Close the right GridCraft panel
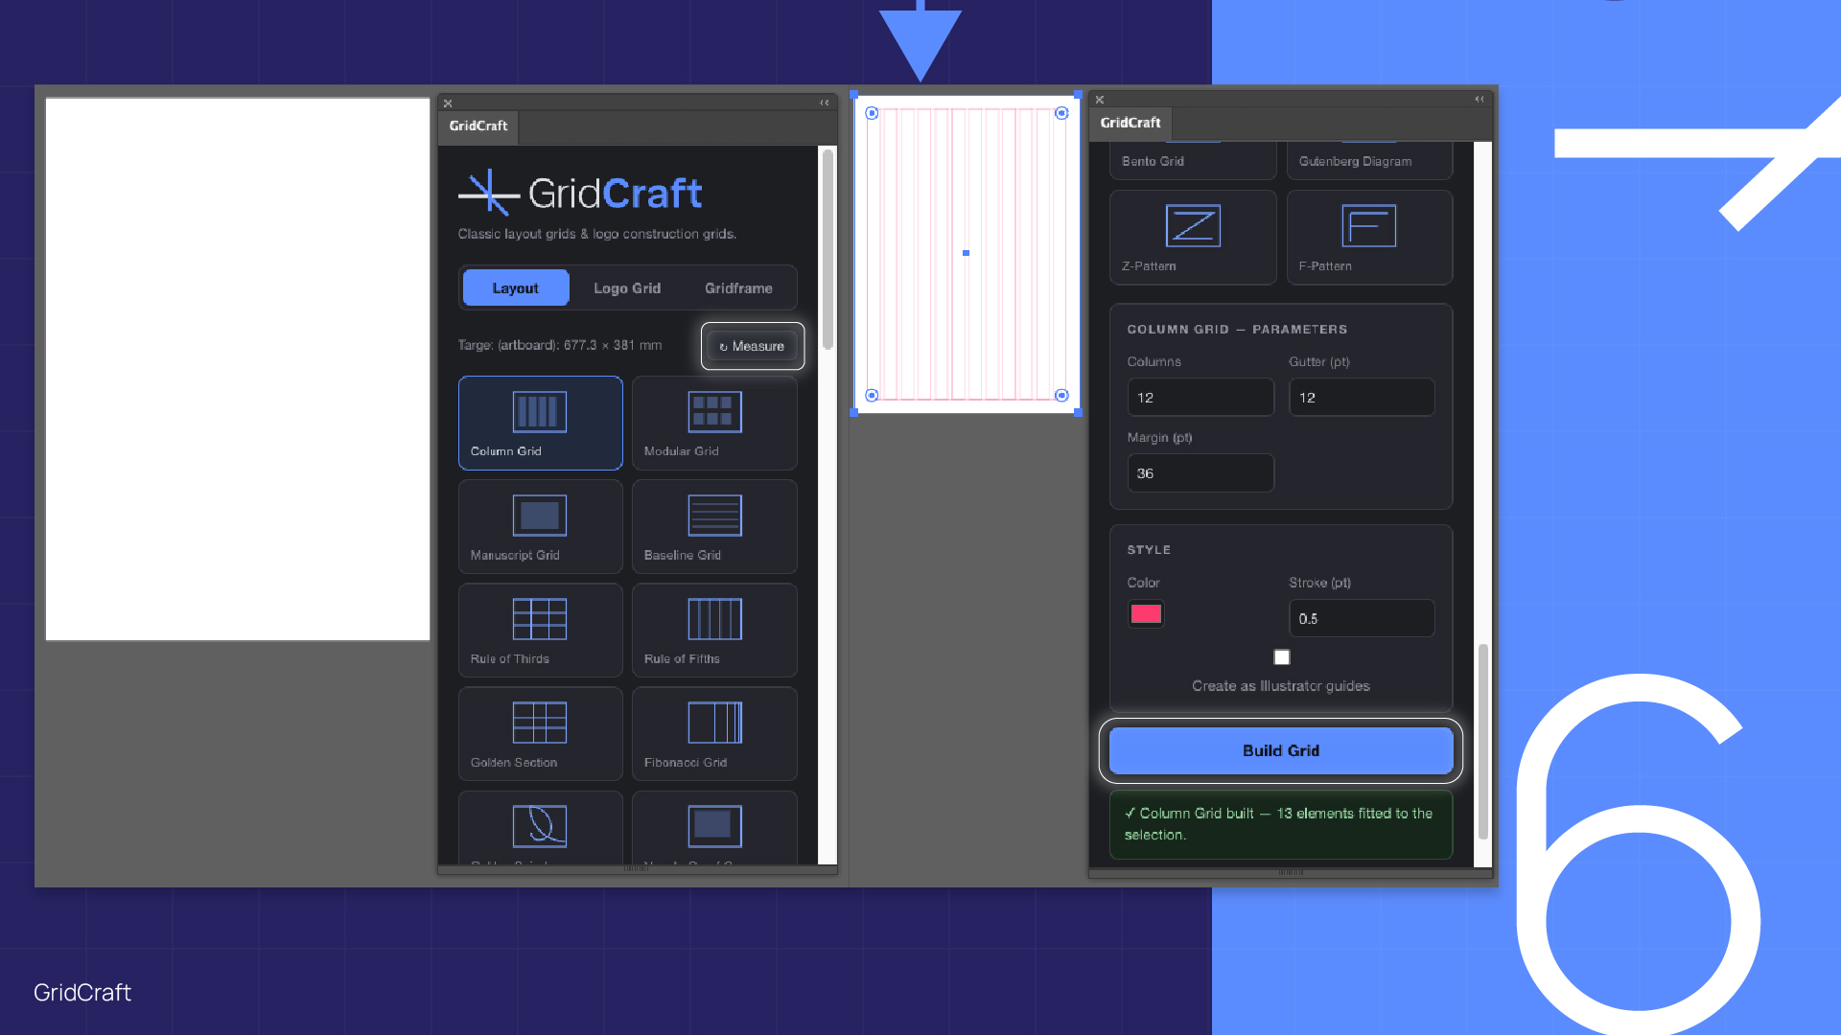This screenshot has height=1035, width=1841. coord(1100,100)
